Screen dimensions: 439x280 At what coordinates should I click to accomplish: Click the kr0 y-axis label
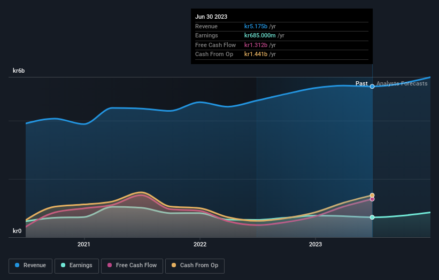[x=17, y=231]
